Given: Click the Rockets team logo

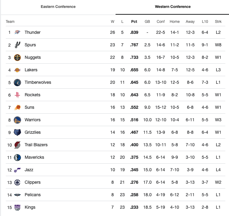Looking at the screenshot, I should pyautogui.click(x=17, y=95).
